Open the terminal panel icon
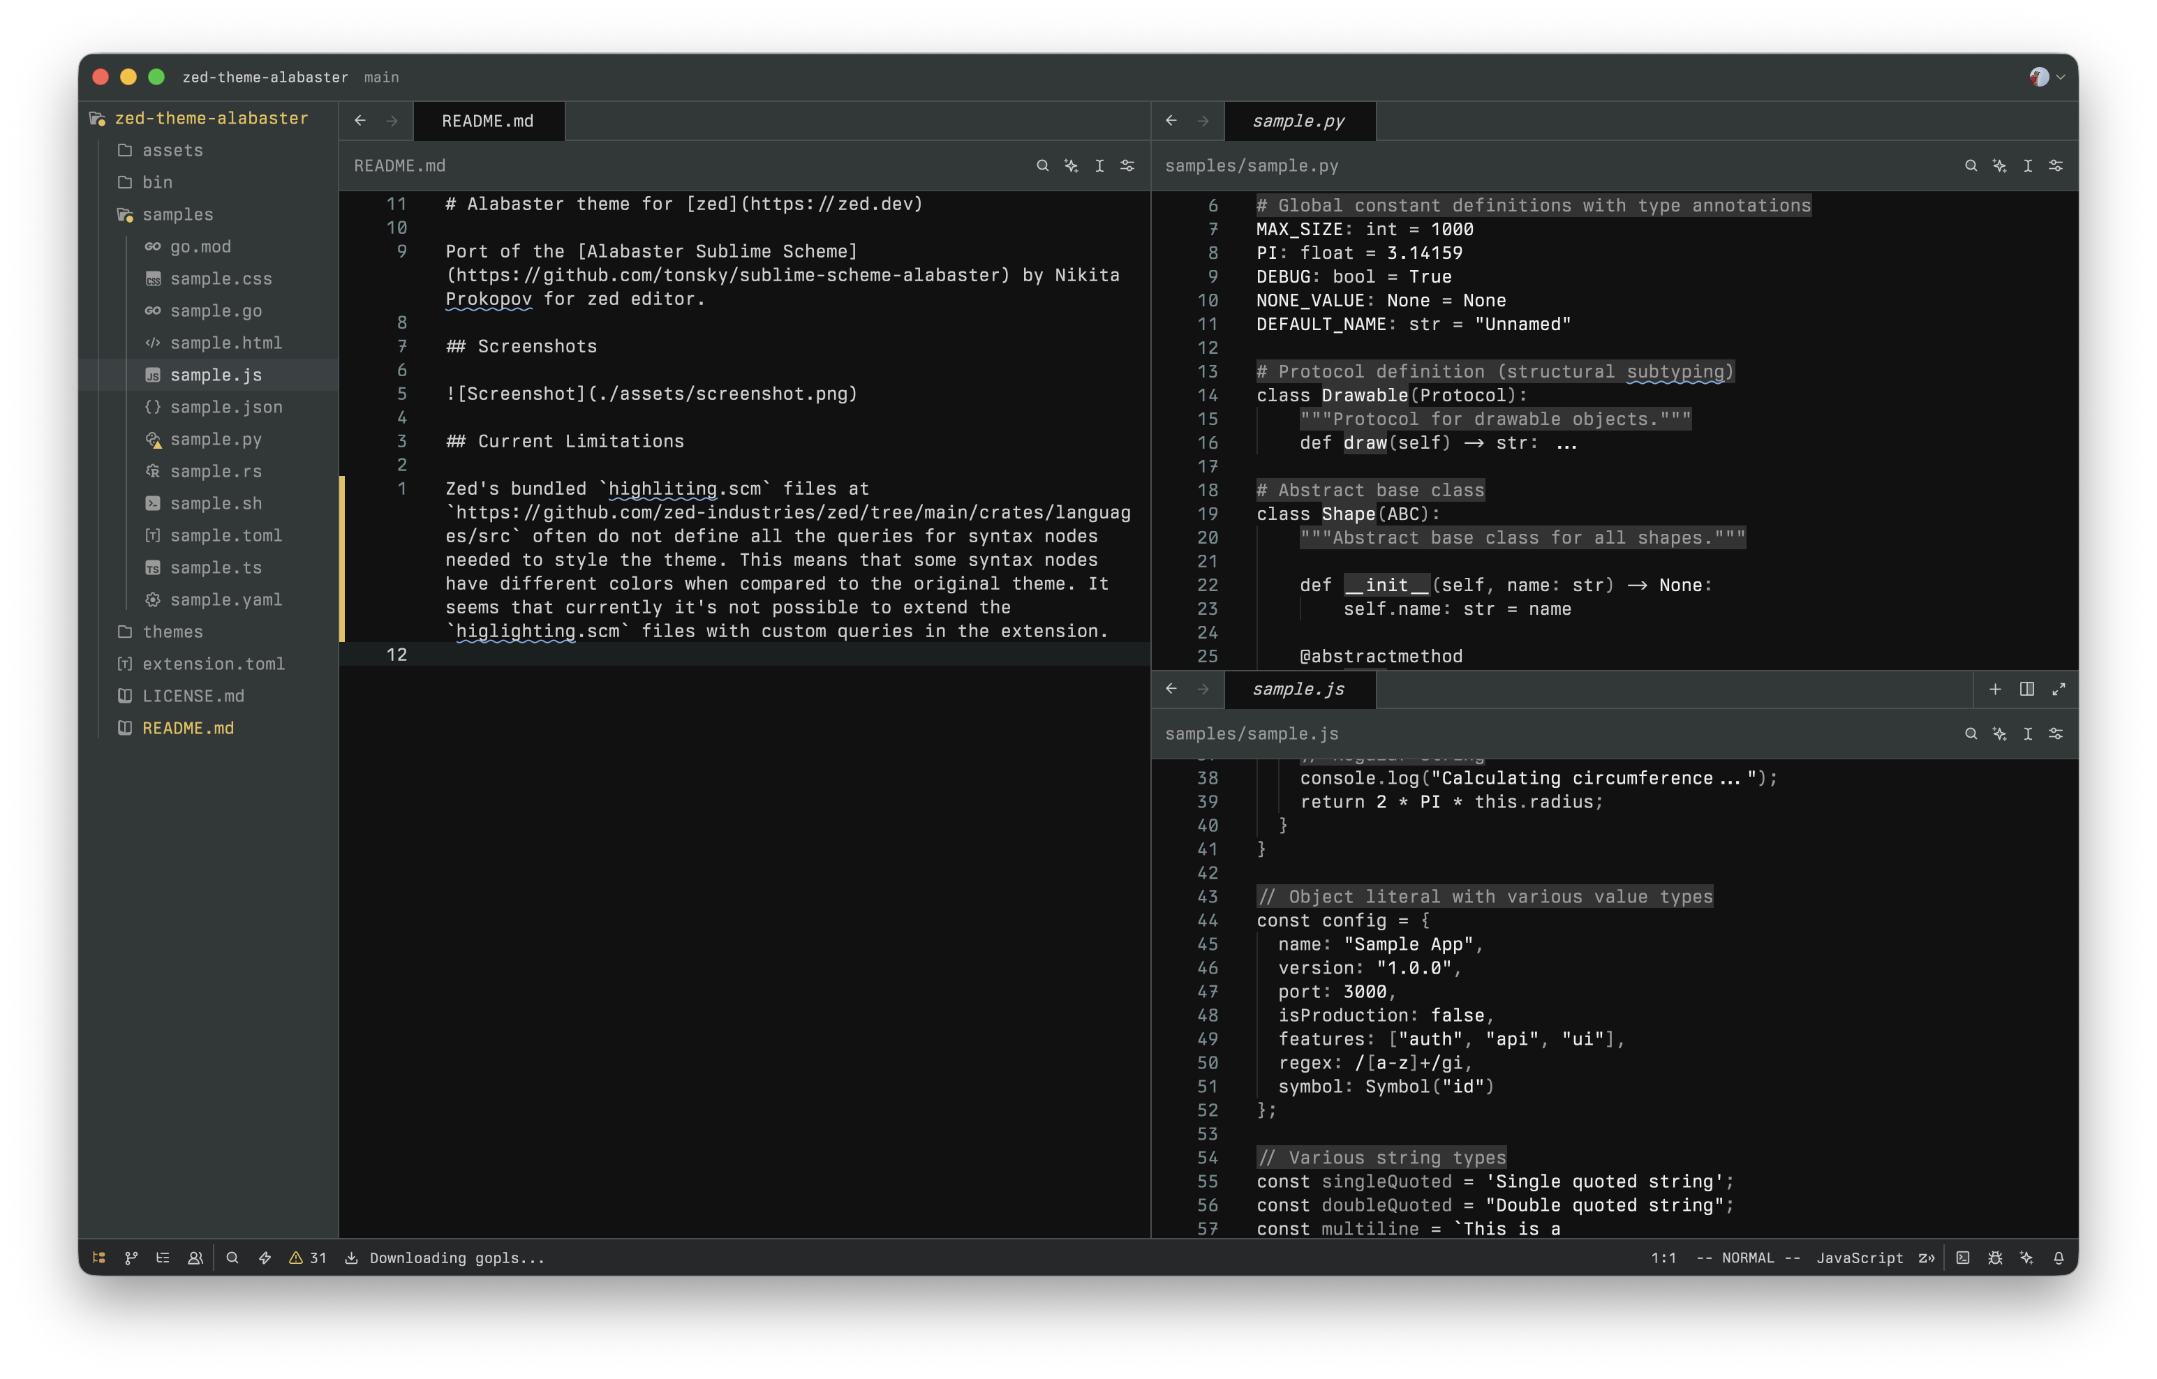 click(1963, 1257)
